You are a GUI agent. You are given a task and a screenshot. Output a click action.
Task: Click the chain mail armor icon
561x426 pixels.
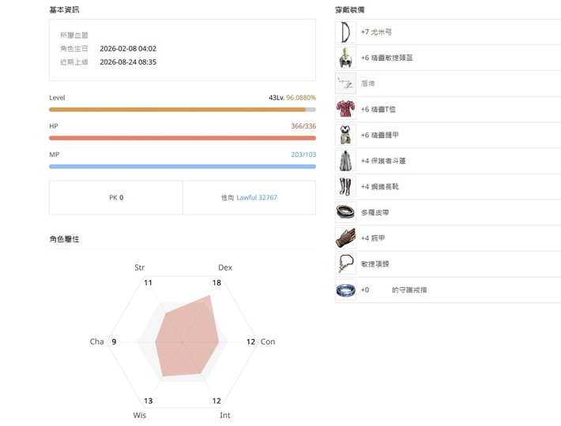345,135
